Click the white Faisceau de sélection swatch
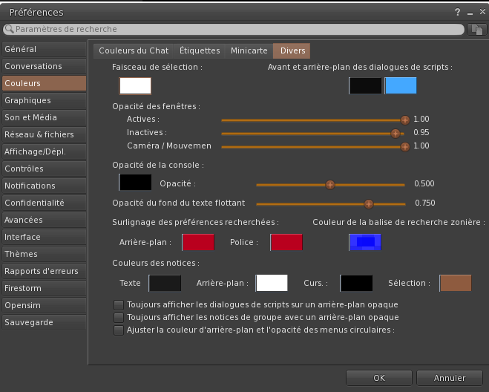The height and width of the screenshot is (392, 489). click(135, 85)
